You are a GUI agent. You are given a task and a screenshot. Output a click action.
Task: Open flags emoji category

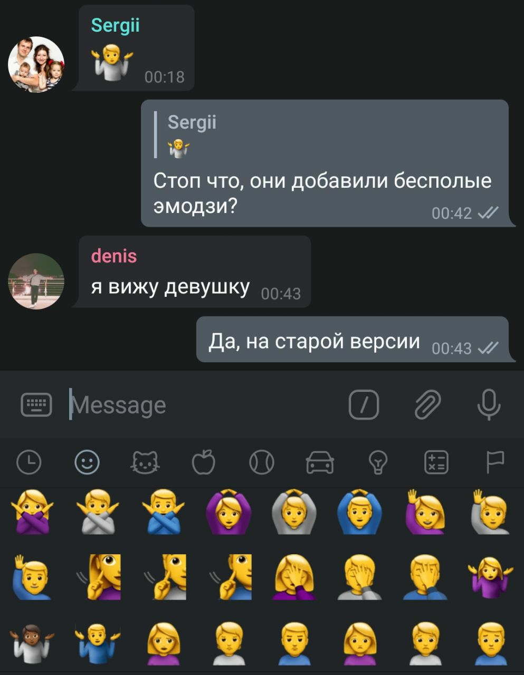click(x=494, y=462)
